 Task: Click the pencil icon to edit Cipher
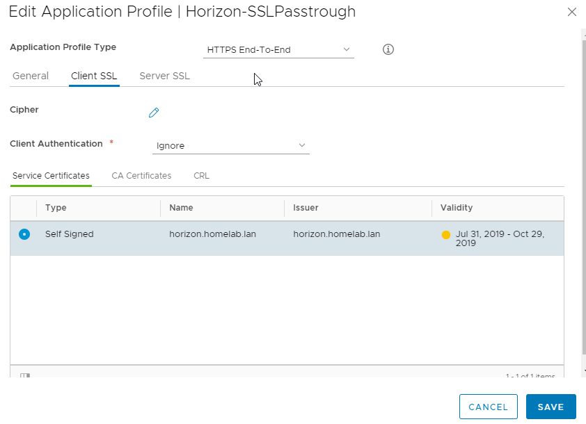click(x=154, y=113)
